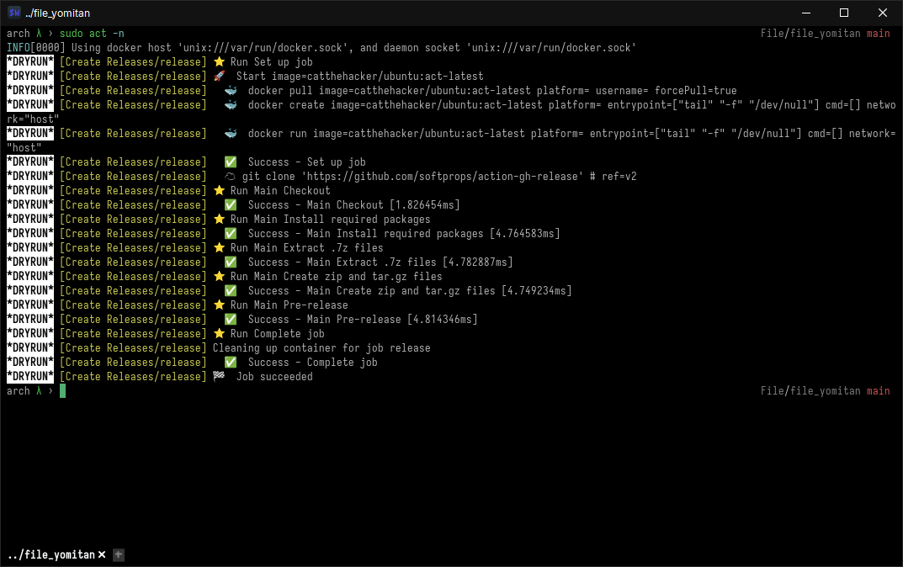Click the 'sudo act -n' command text
The width and height of the screenshot is (903, 567).
92,34
